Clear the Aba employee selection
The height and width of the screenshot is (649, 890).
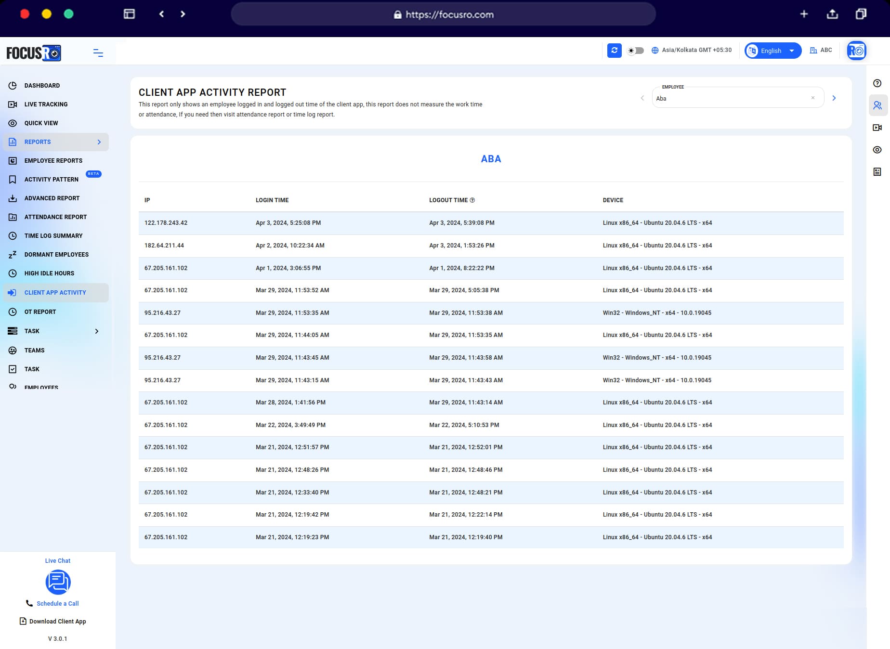(812, 98)
